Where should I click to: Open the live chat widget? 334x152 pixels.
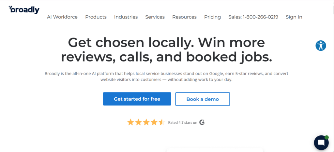321,143
